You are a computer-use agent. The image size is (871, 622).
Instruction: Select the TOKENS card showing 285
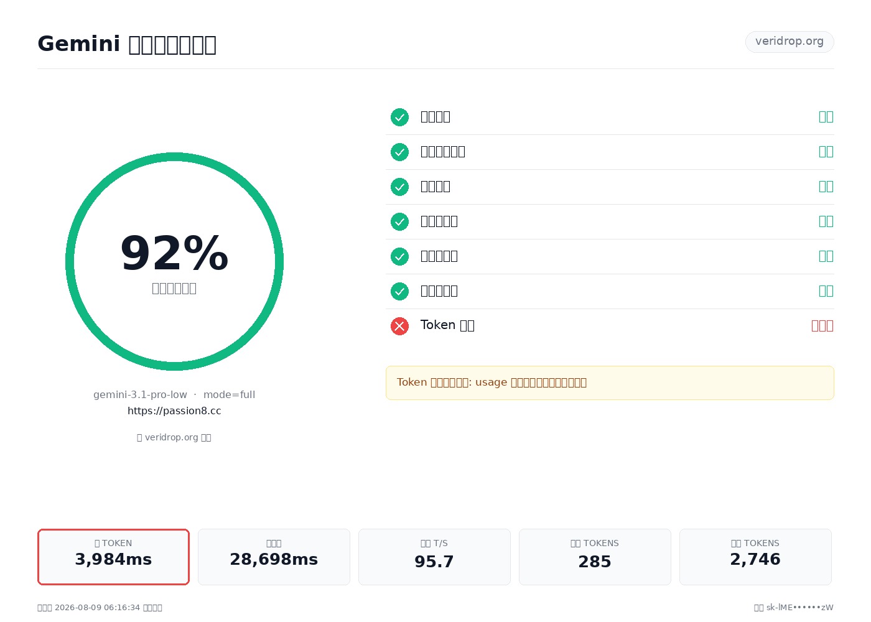click(x=595, y=557)
